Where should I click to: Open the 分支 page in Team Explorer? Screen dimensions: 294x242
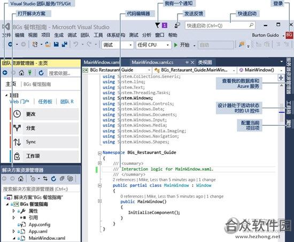(46, 128)
